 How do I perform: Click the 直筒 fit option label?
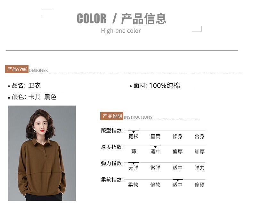coord(155,136)
